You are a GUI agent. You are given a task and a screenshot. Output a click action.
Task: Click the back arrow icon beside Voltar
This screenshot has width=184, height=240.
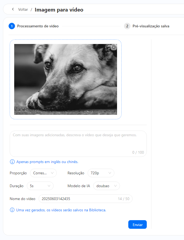(13, 9)
